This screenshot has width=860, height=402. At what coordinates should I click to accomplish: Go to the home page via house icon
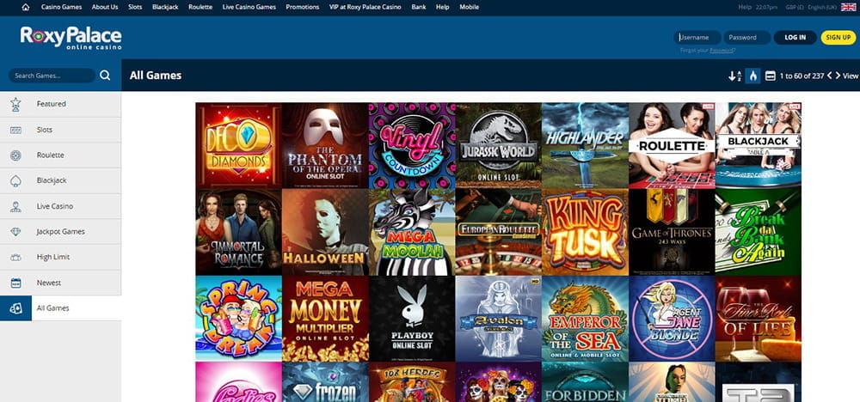(25, 7)
